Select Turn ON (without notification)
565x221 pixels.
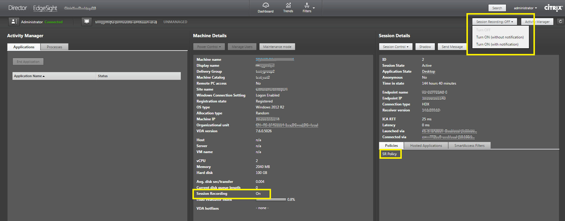tap(500, 37)
